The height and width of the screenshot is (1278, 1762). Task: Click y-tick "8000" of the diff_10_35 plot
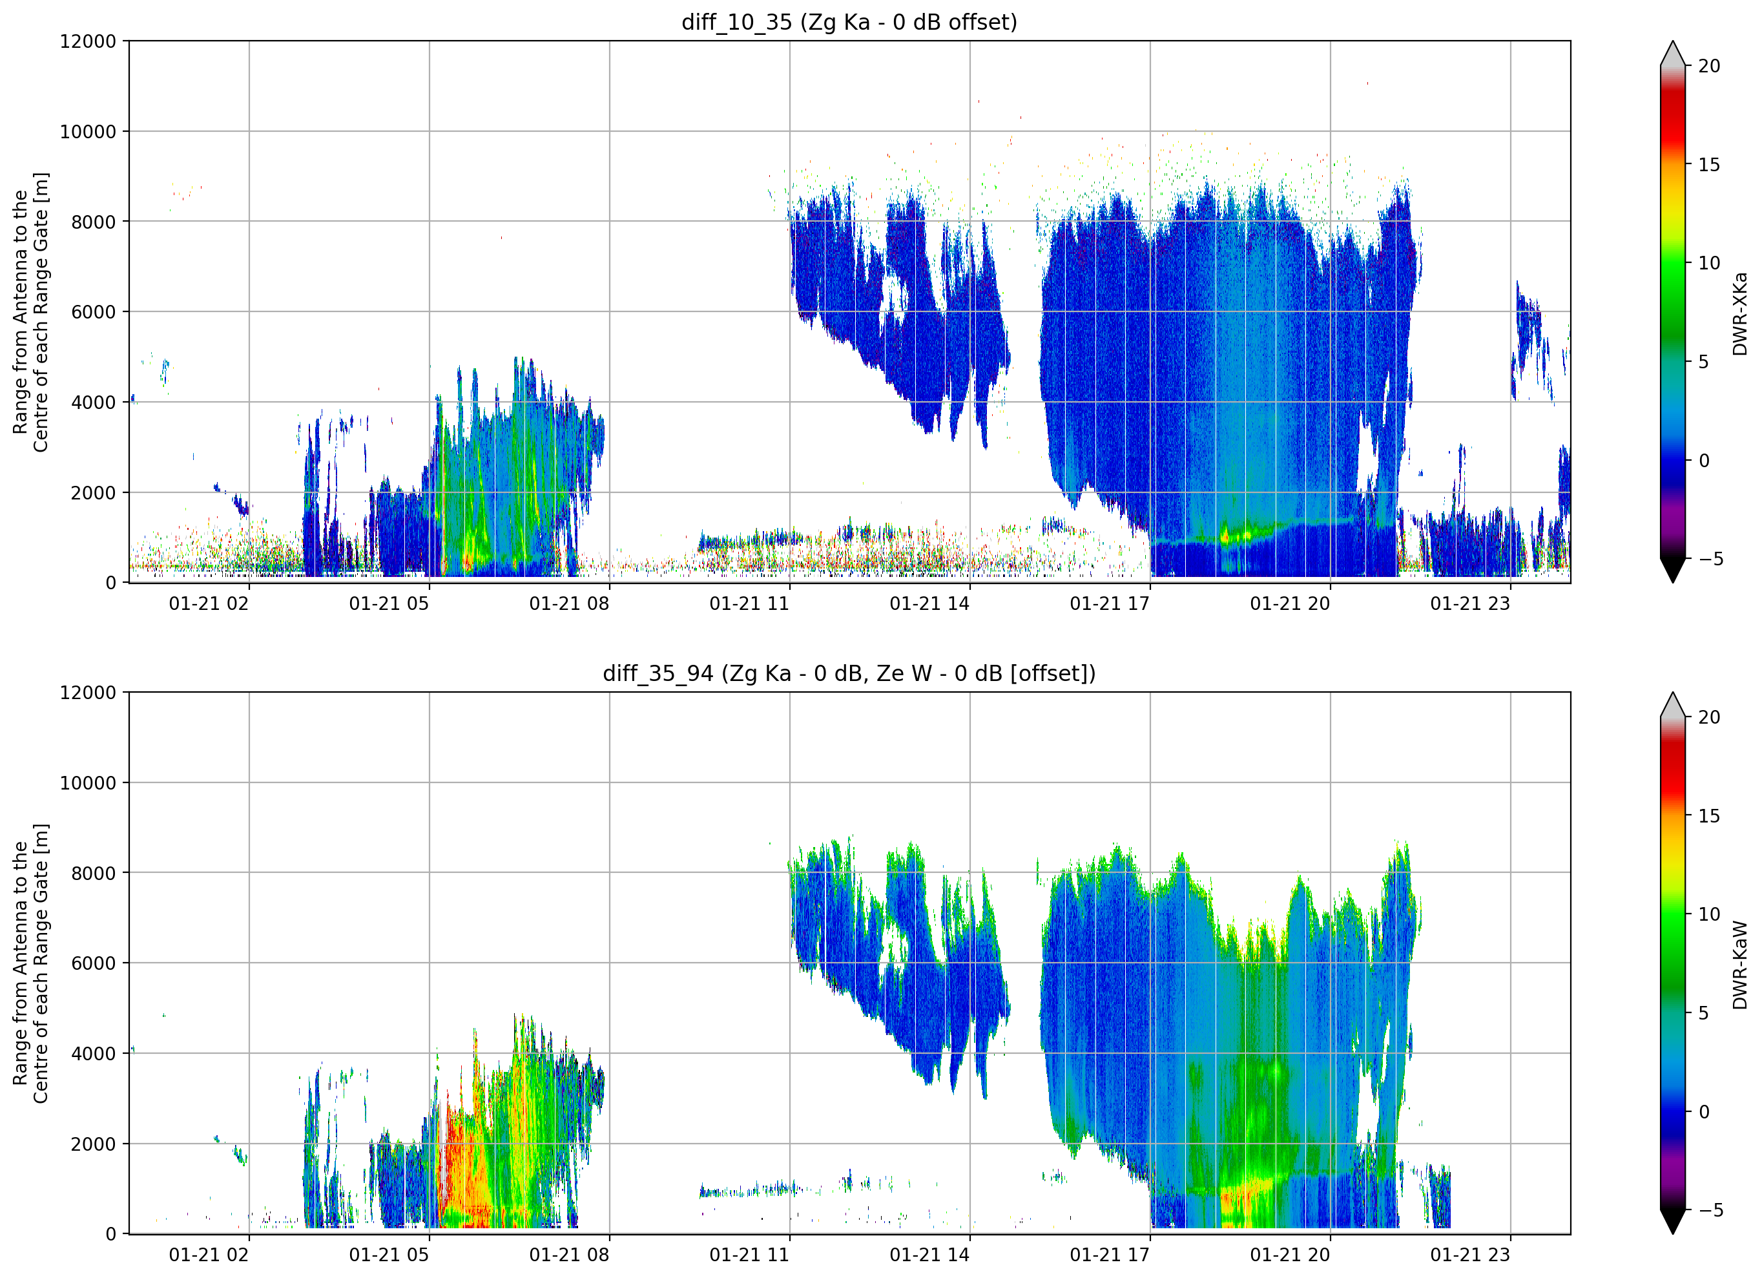(93, 222)
